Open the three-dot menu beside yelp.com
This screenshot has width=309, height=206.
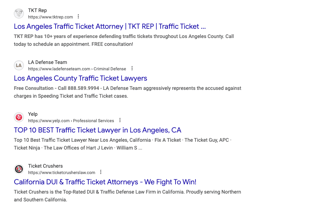click(x=120, y=120)
